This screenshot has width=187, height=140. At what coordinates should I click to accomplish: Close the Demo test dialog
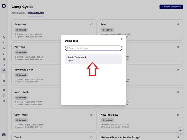tap(122, 39)
